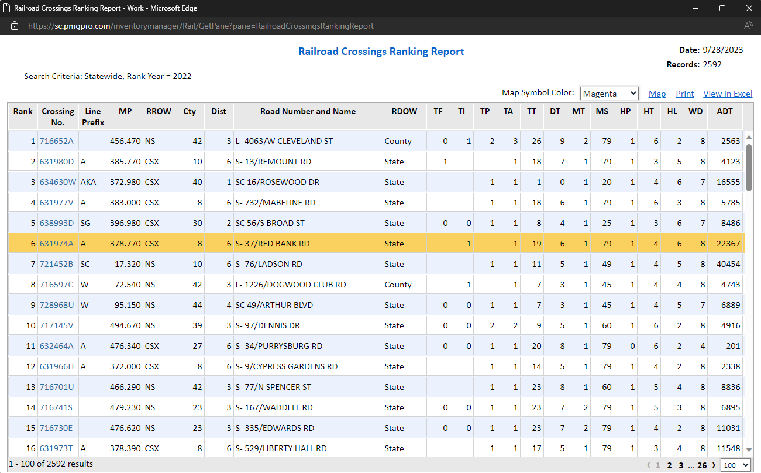Viewport: 761px width, 473px height.
Task: Click the page icon in the title bar
Action: point(6,8)
